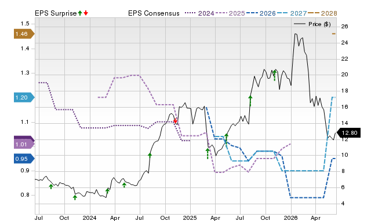
Task: Click the red negative surprise arrow marker
Action: pyautogui.click(x=175, y=121)
